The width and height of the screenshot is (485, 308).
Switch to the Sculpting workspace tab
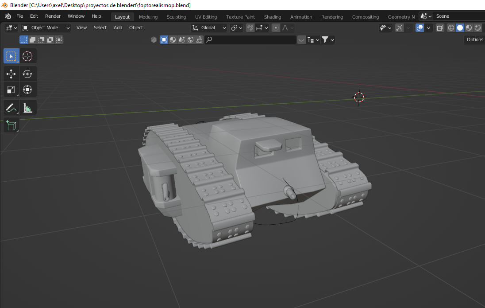(x=176, y=17)
